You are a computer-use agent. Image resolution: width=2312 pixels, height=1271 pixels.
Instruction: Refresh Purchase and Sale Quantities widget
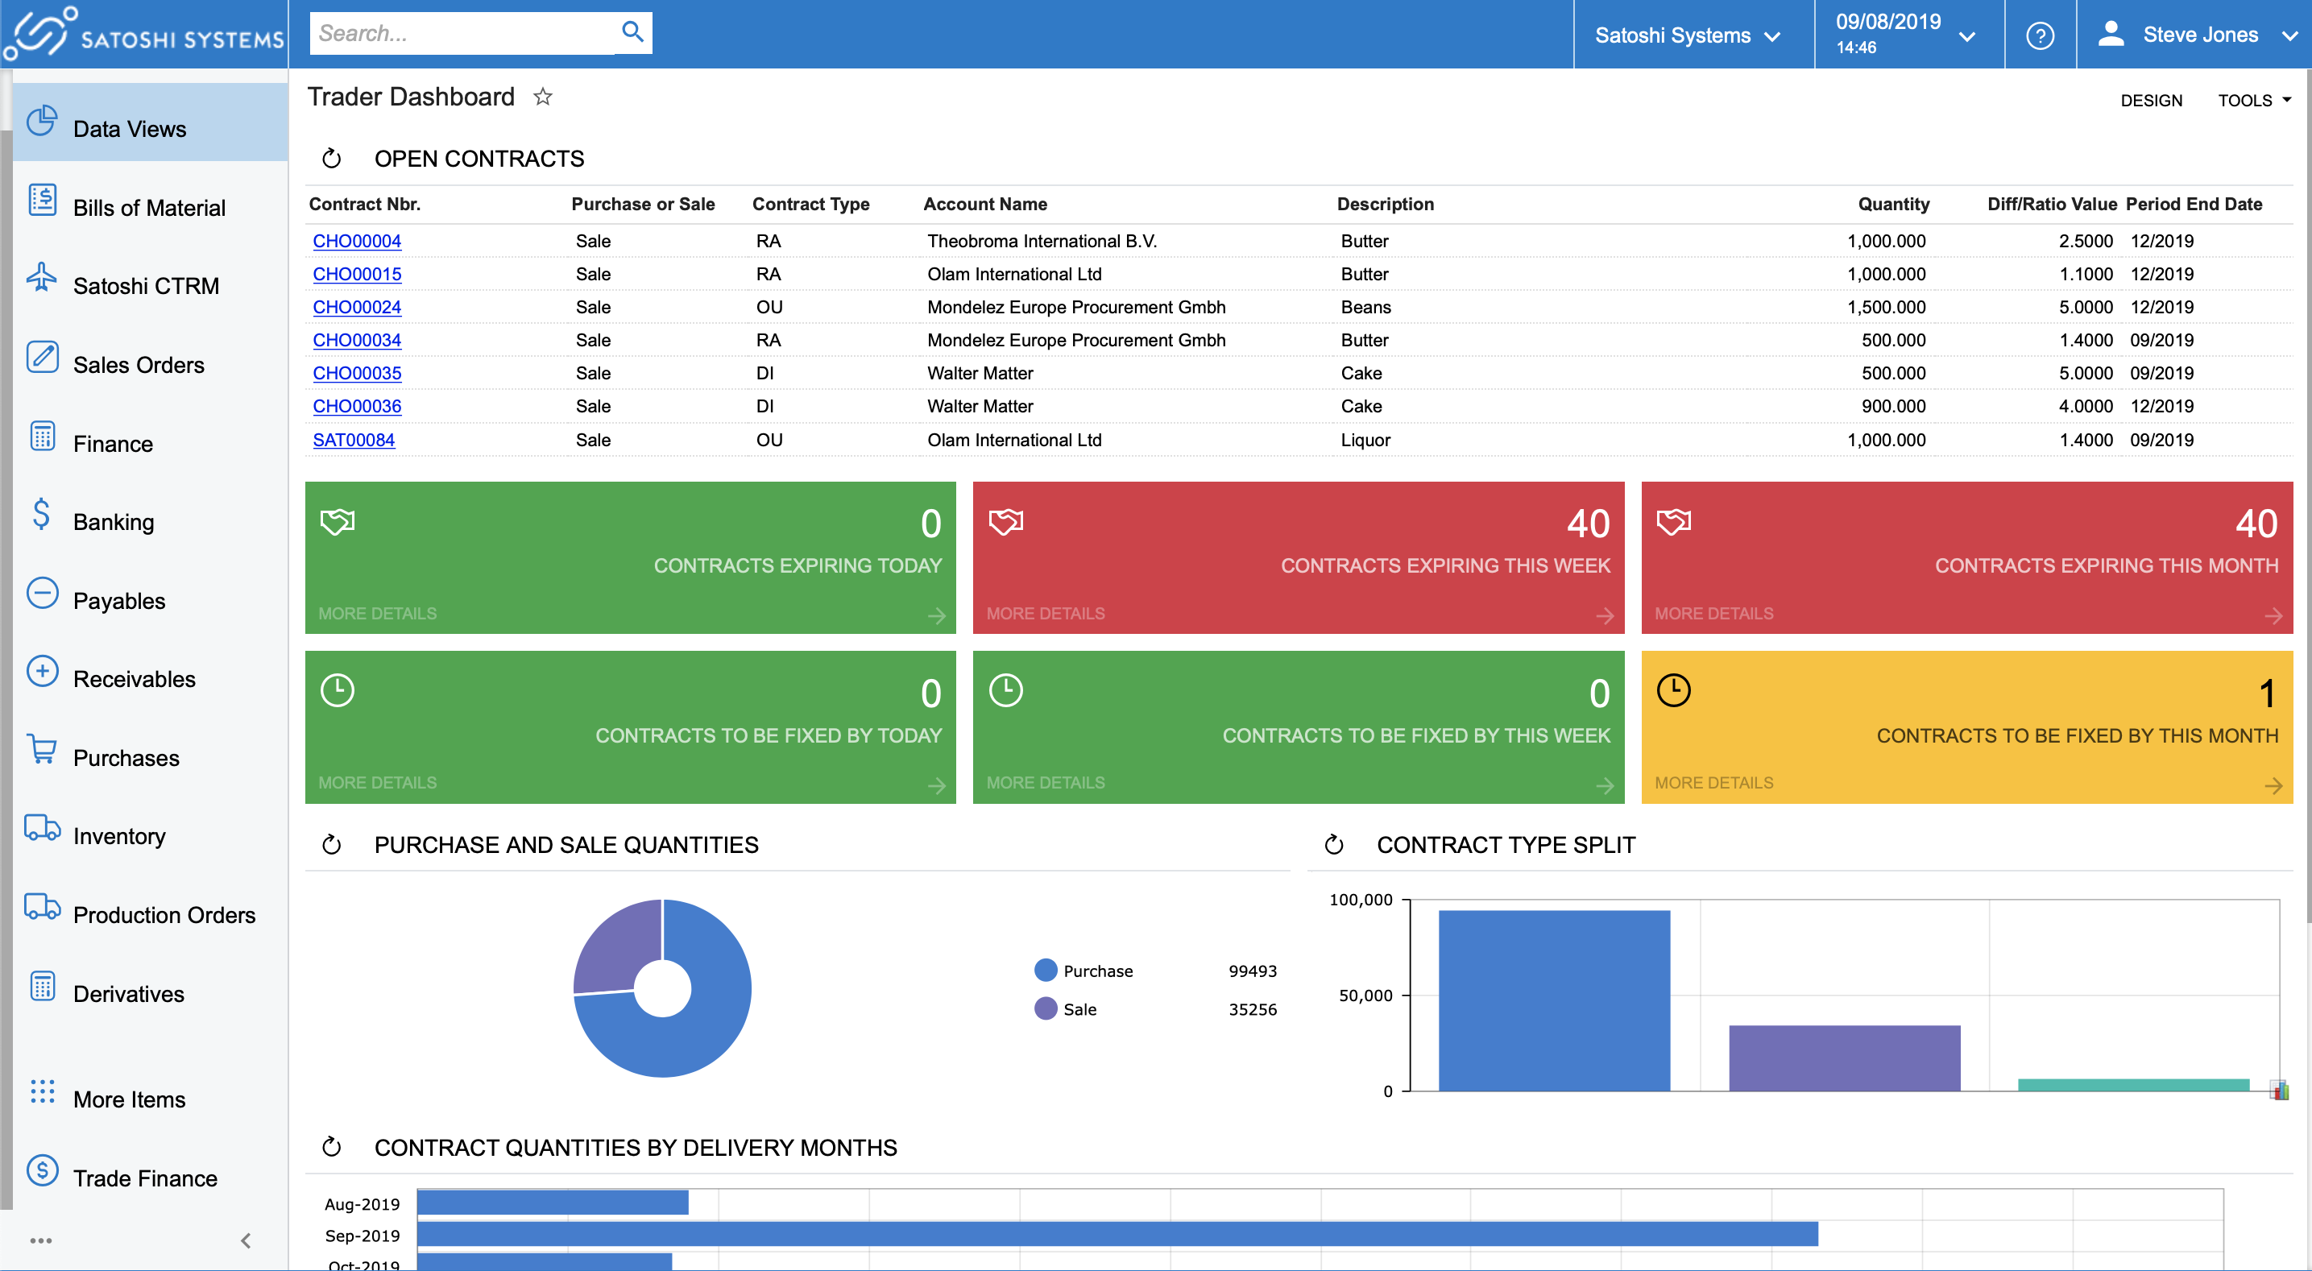tap(331, 845)
